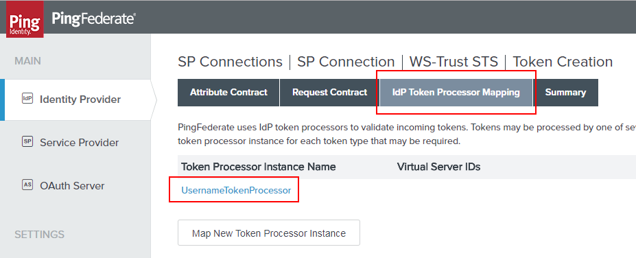Click the Token Creation breadcrumb
Screen dimensions: 636x258
tap(563, 62)
